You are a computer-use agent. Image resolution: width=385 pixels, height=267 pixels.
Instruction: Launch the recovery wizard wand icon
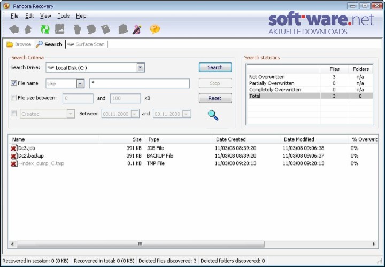(x=137, y=29)
